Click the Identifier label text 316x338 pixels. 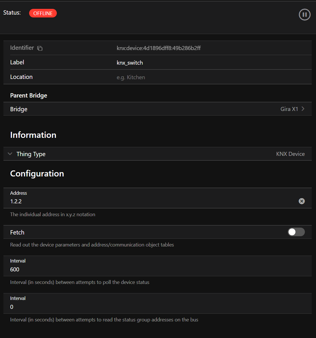tap(22, 48)
